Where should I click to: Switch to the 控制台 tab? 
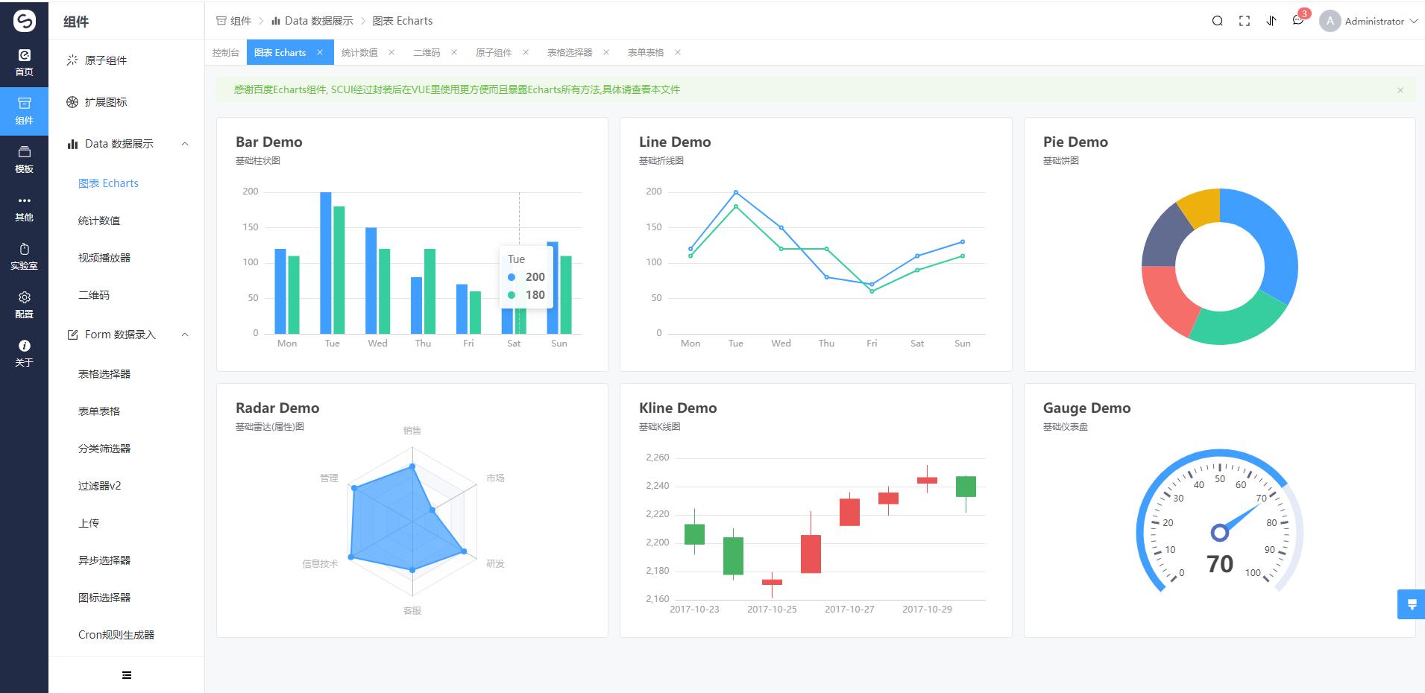pyautogui.click(x=225, y=52)
